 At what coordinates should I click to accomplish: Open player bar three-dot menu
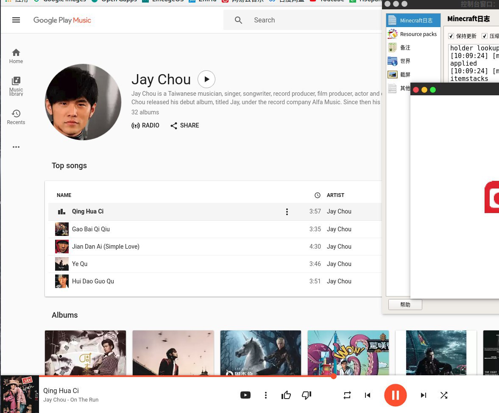(x=266, y=395)
